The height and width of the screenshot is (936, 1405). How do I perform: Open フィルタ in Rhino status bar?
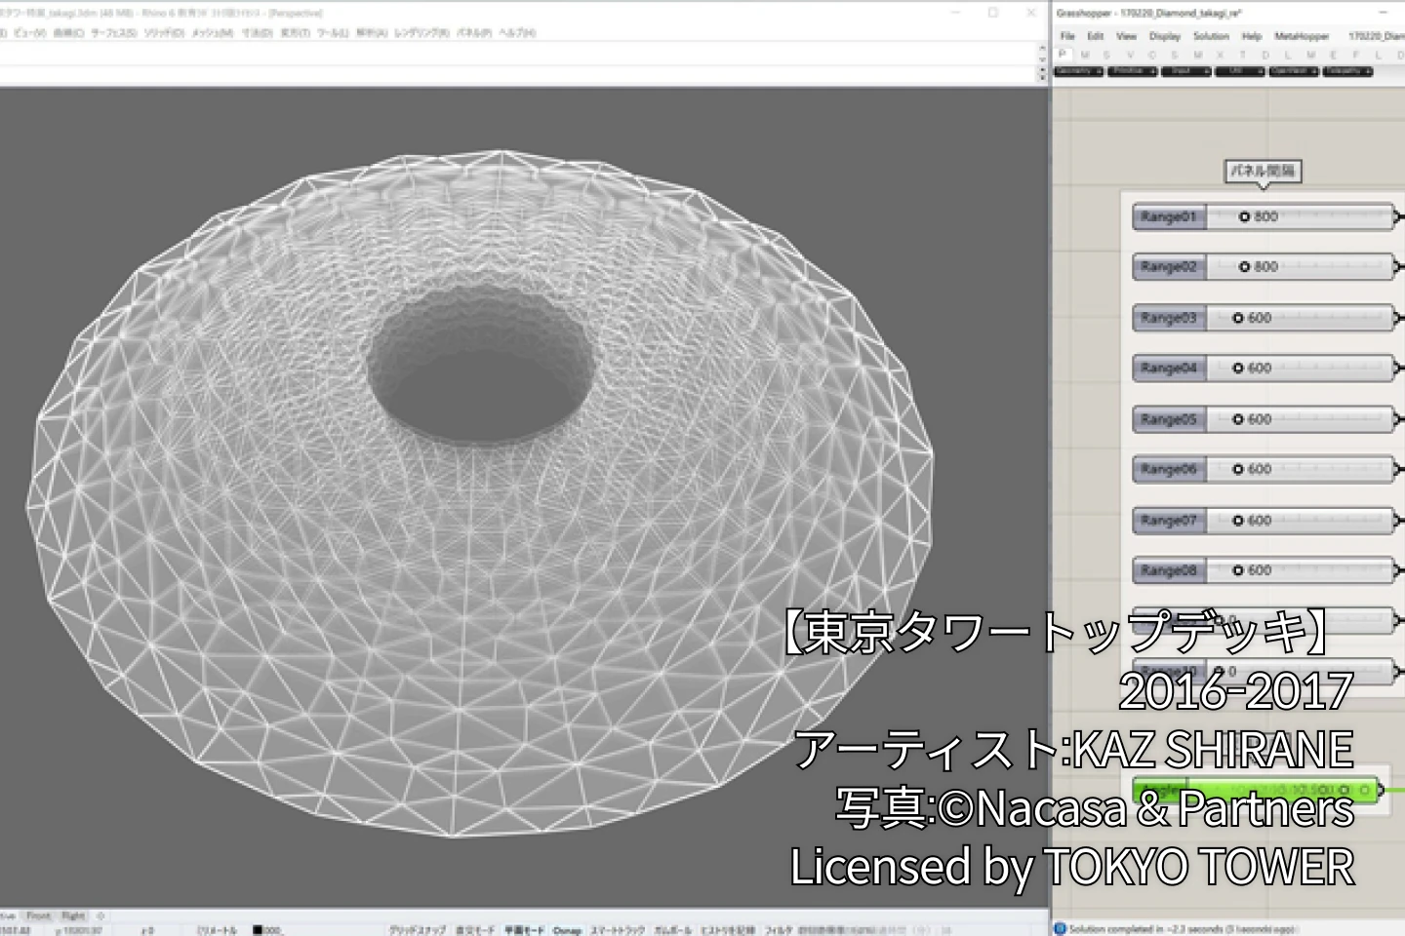tap(779, 930)
